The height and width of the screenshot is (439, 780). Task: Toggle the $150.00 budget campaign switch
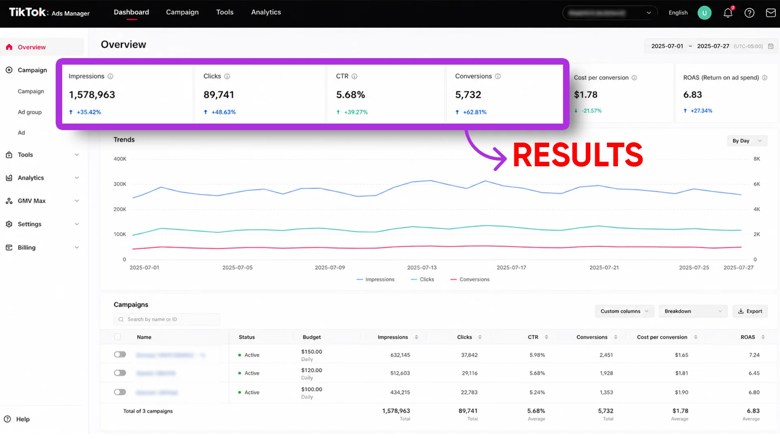[x=120, y=354]
